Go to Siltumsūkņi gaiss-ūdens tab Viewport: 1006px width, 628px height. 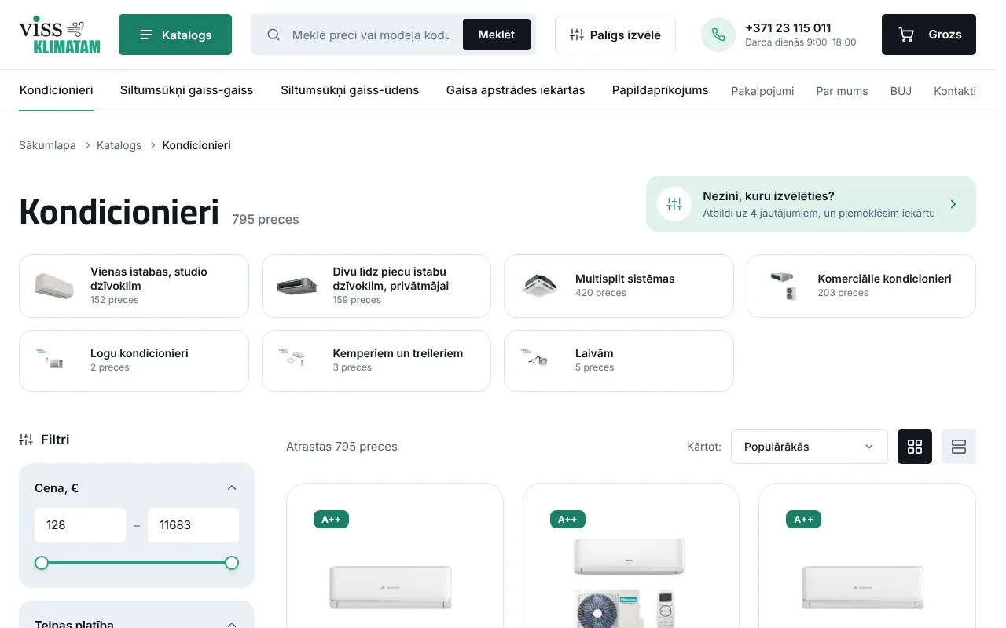[350, 90]
